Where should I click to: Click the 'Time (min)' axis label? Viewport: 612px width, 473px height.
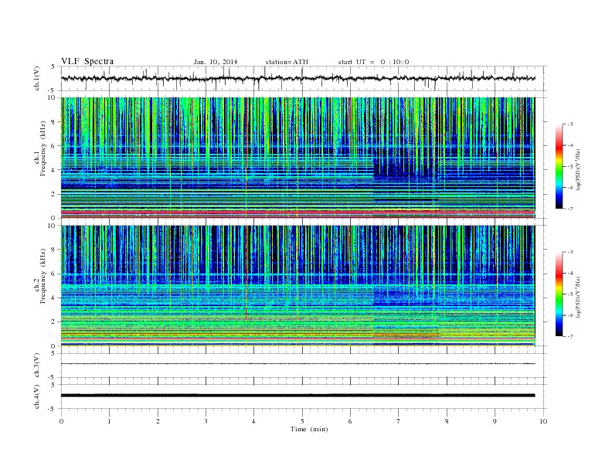tap(309, 429)
